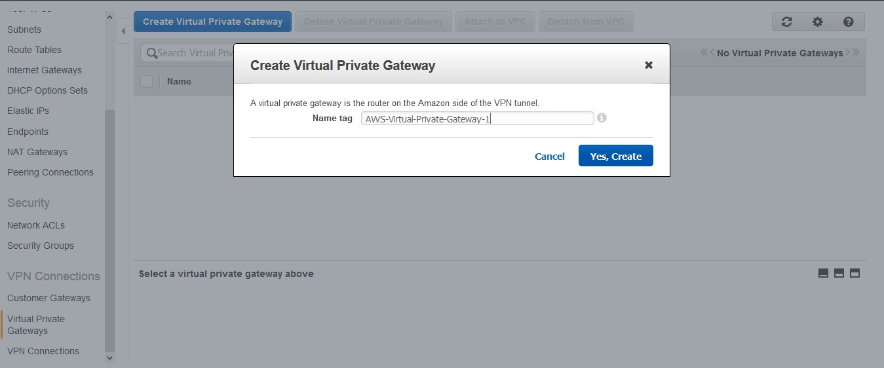This screenshot has height=368, width=884.
Task: Click the search magnifier icon
Action: (151, 53)
